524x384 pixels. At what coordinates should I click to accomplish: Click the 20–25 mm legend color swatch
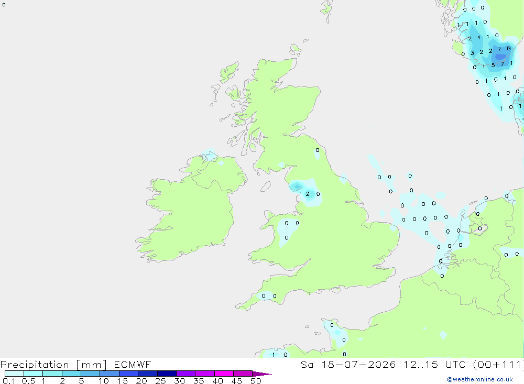[x=148, y=374]
